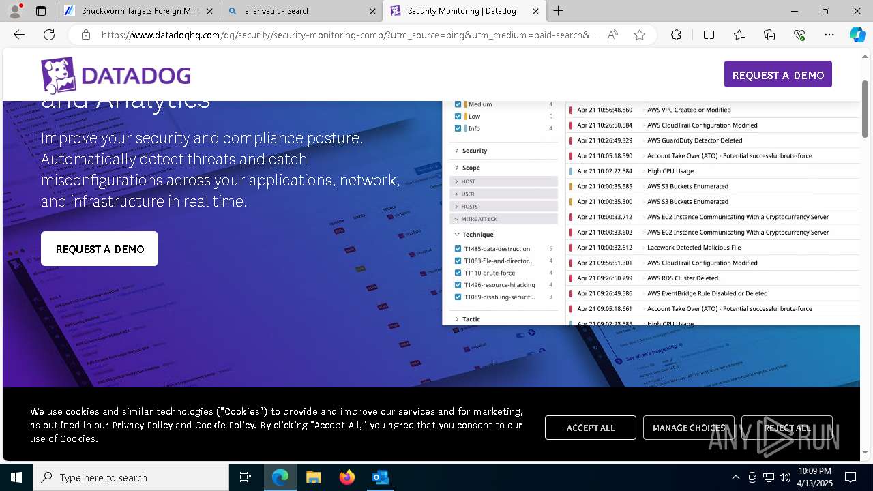Screen dimensions: 873x491
Task: Uncheck the Medium severity checkbox
Action: [458, 104]
